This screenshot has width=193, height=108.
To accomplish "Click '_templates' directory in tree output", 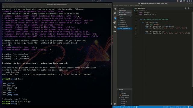I will point(12,95).
